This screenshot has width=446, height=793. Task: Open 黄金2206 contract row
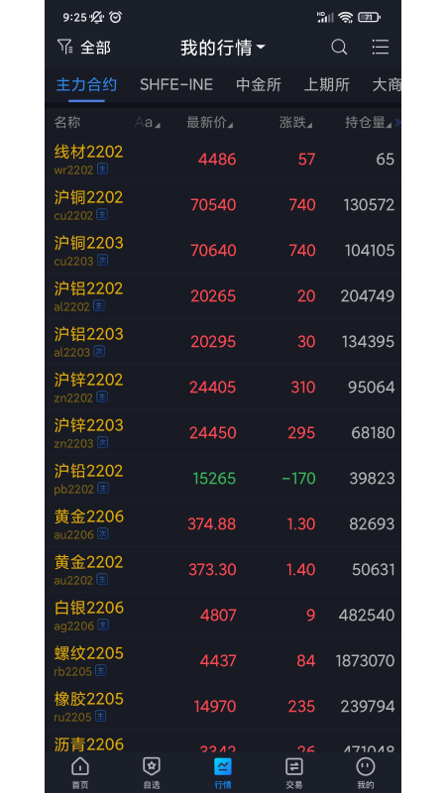[x=223, y=524]
